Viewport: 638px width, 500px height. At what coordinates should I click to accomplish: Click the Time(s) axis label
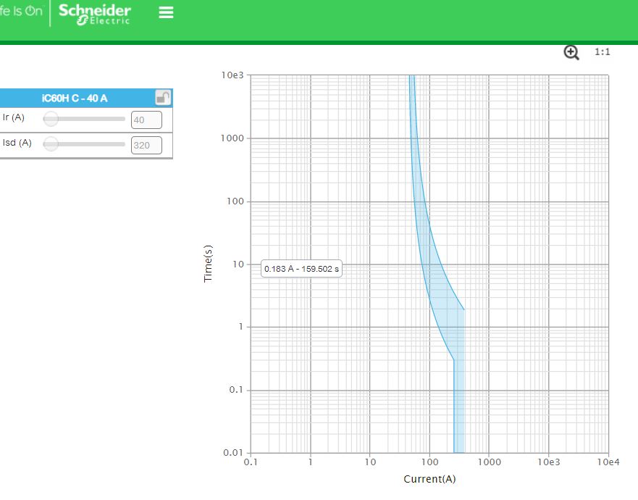coord(208,264)
